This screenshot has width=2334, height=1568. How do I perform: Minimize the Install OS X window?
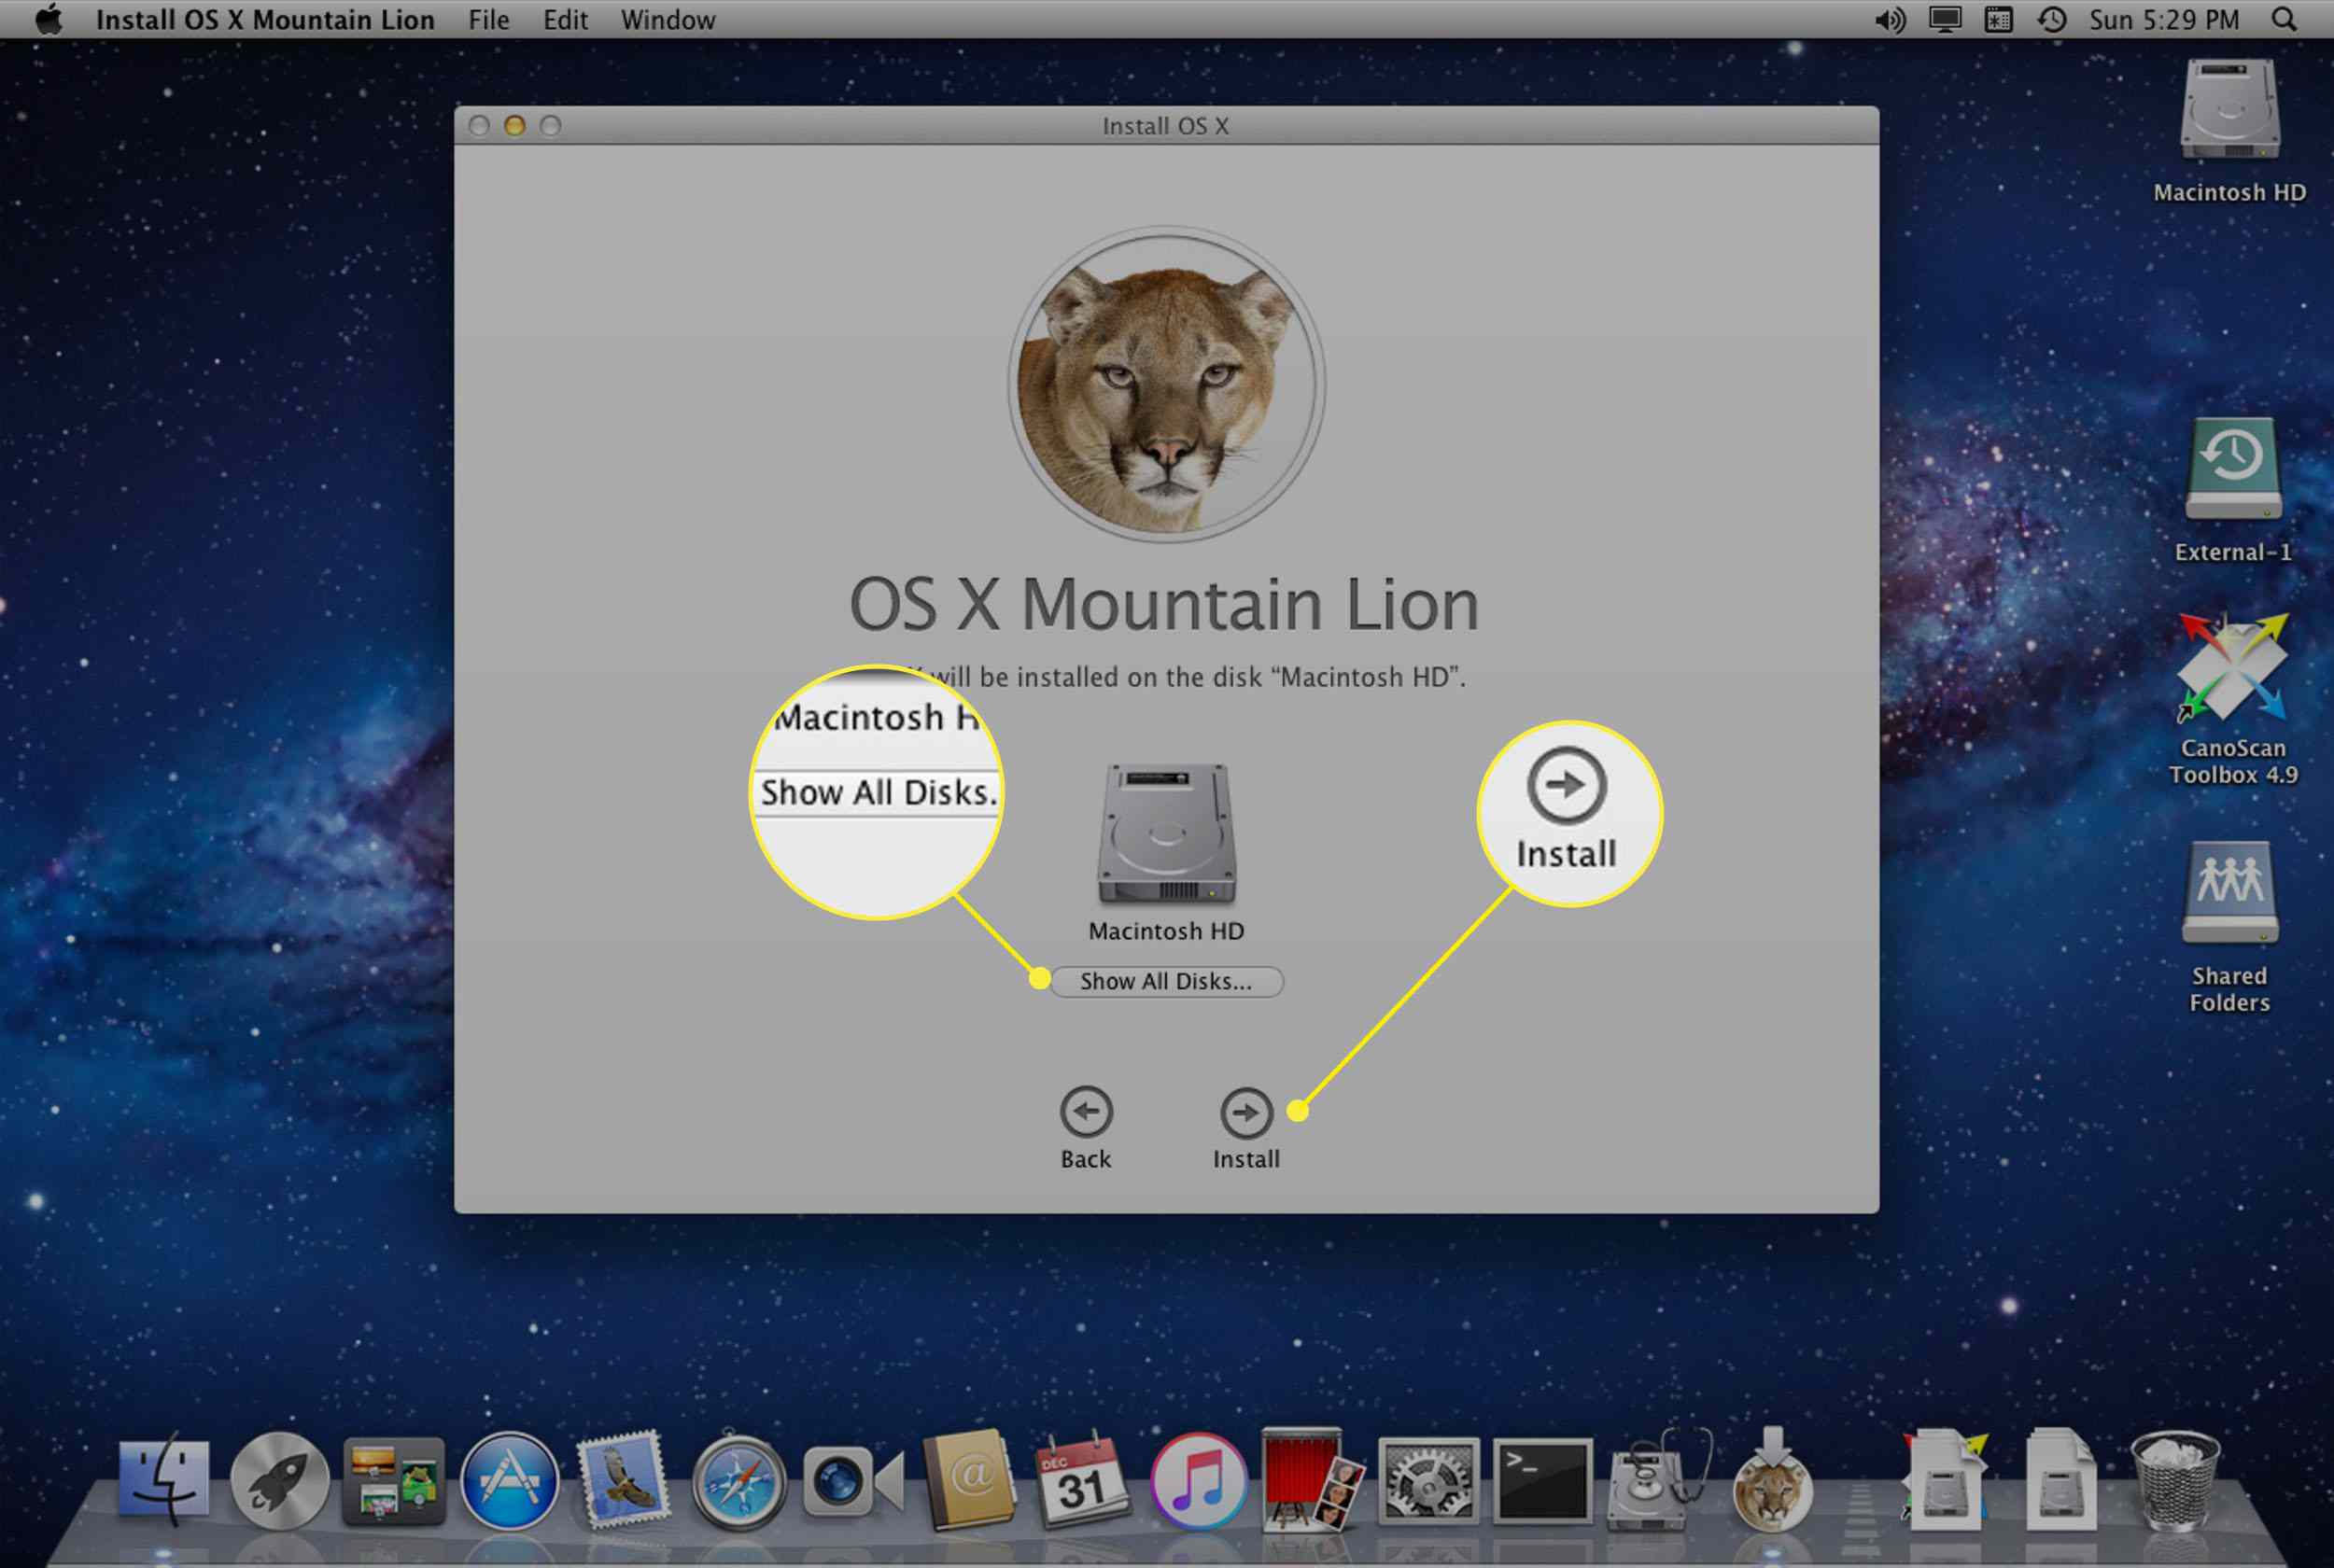pyautogui.click(x=514, y=125)
